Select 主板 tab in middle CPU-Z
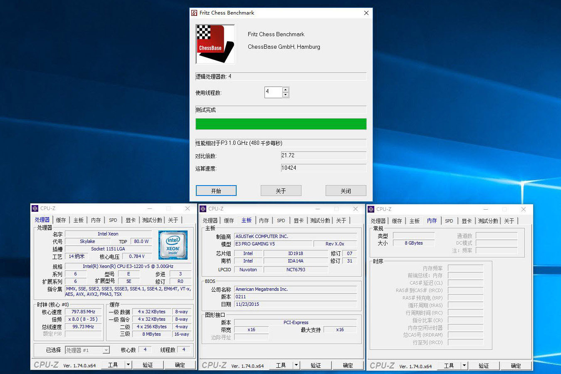561x374 pixels. click(247, 220)
